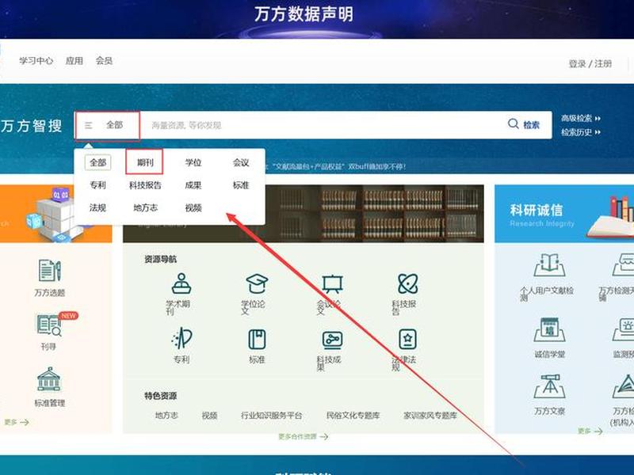Viewport: 634px width, 475px height.
Task: Select 地方志 in the dropdown list
Action: (x=145, y=207)
